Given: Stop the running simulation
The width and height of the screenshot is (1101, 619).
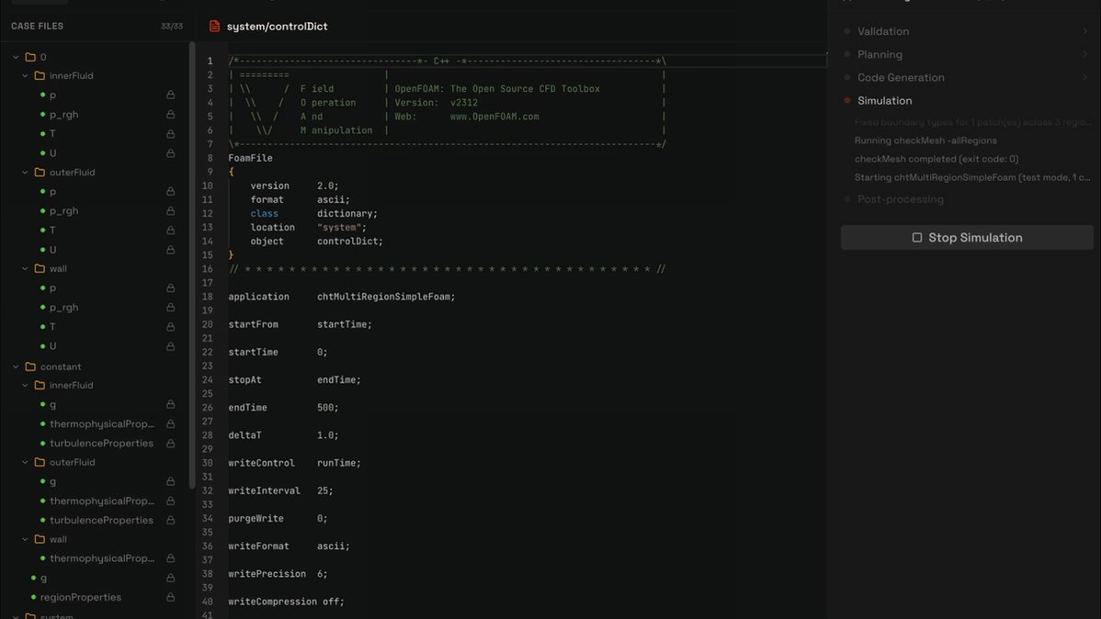Looking at the screenshot, I should pos(967,237).
